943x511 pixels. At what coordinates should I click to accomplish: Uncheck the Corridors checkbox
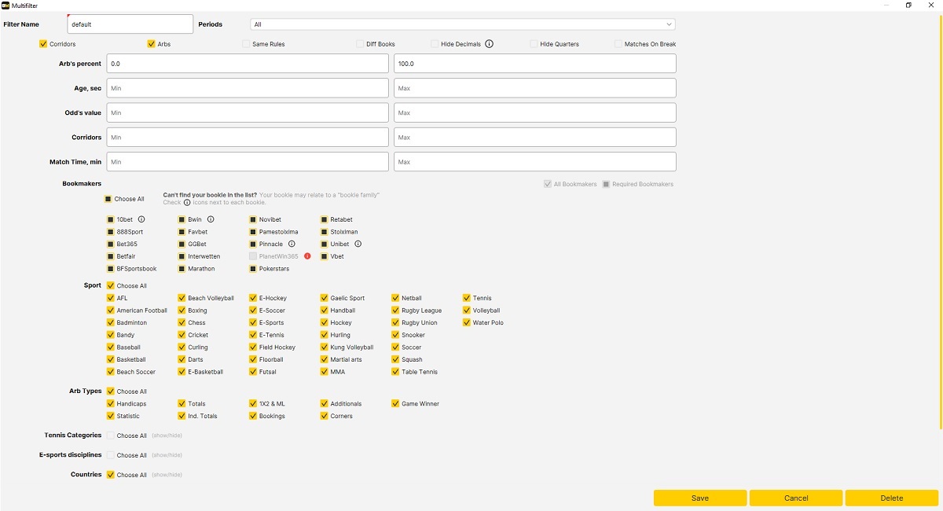(43, 44)
